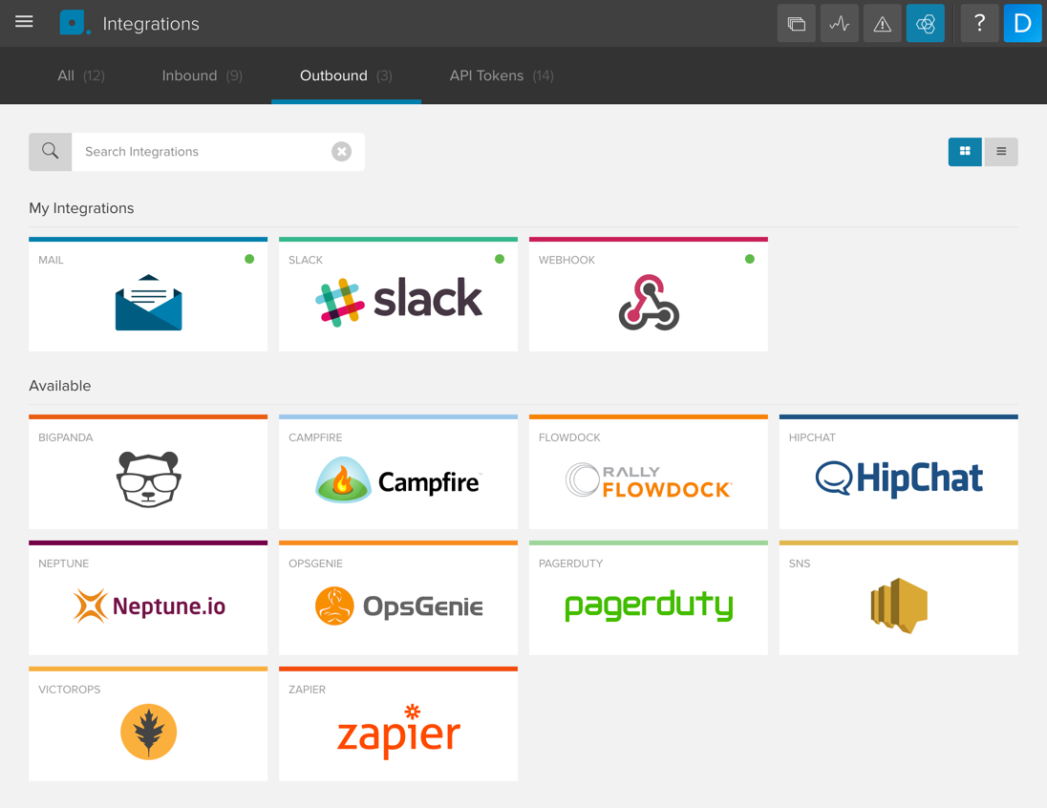The image size is (1047, 808).
Task: Open the Webhook integration card
Action: click(649, 296)
